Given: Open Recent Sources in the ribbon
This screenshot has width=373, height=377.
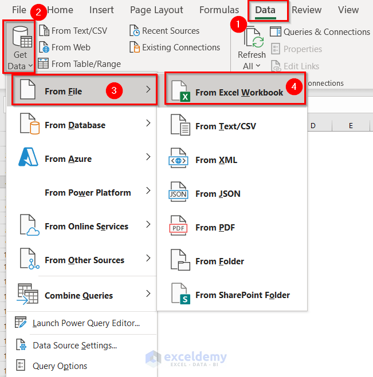Looking at the screenshot, I should pyautogui.click(x=164, y=31).
